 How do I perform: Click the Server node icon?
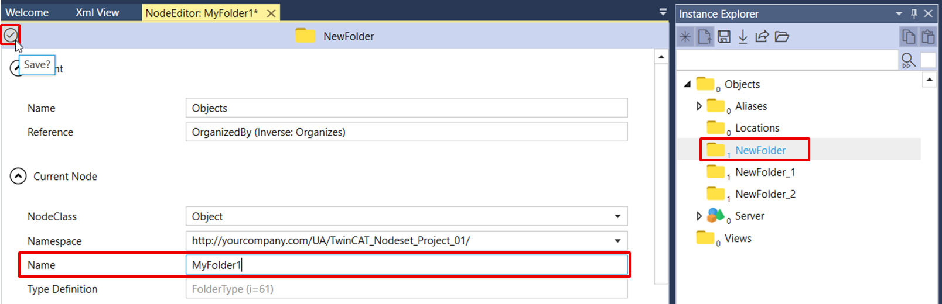tap(716, 216)
